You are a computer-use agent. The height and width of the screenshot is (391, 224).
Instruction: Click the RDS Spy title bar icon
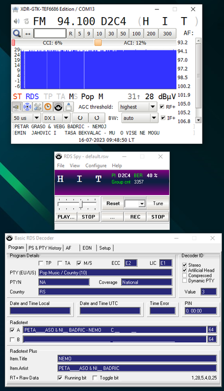click(59, 156)
